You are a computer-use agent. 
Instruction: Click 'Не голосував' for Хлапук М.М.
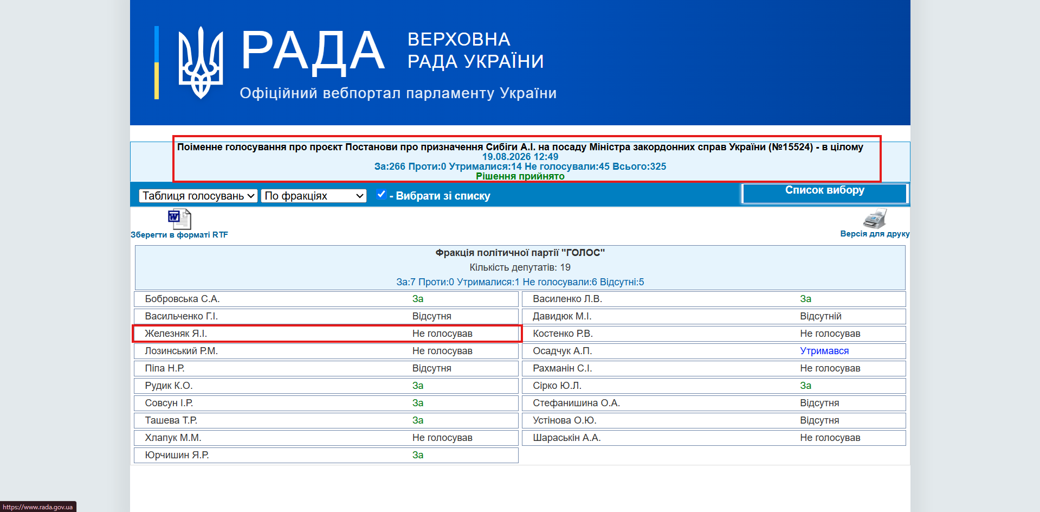pyautogui.click(x=442, y=438)
